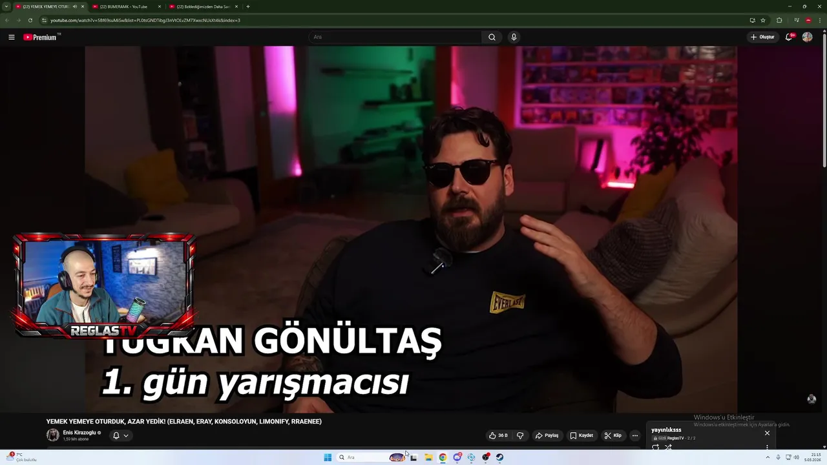Show hidden system tray icons
The width and height of the screenshot is (827, 465).
tap(768, 457)
